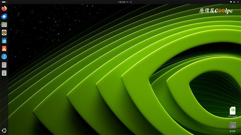
Task: Open the power system menu icon
Action: [238, 2]
